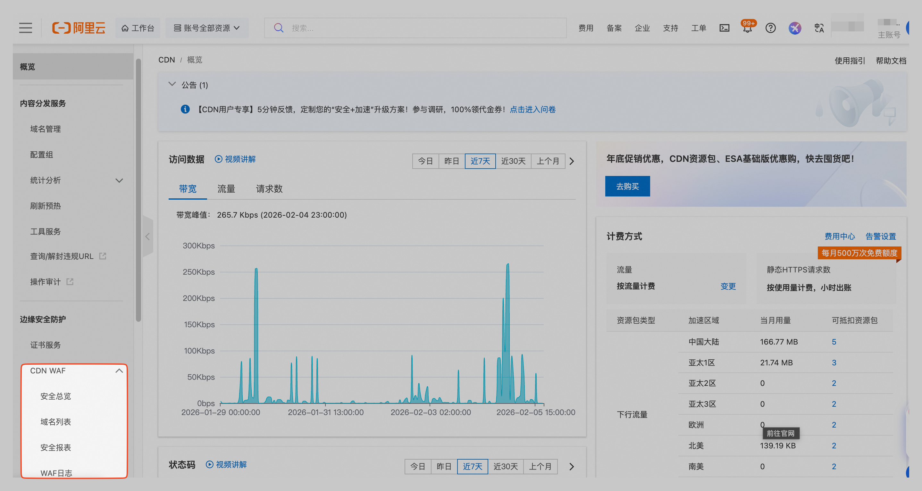Switch to the 请求数 tab
Image resolution: width=922 pixels, height=491 pixels.
click(x=269, y=189)
